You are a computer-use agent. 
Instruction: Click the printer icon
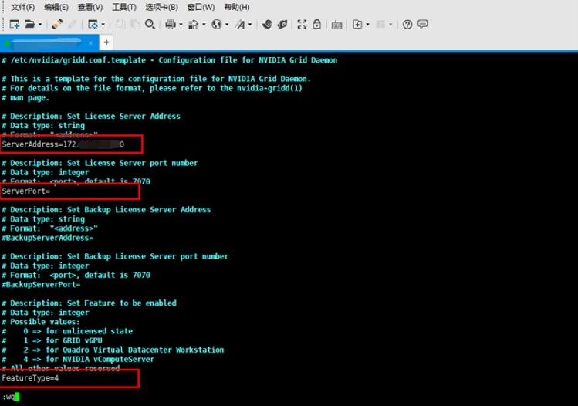click(171, 25)
